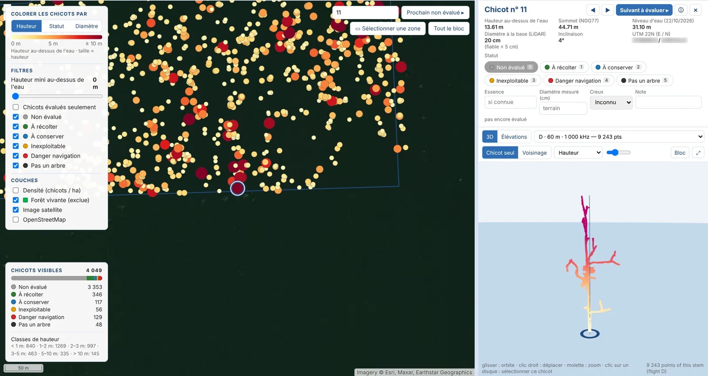Switch to the Élévations view tab

point(514,137)
